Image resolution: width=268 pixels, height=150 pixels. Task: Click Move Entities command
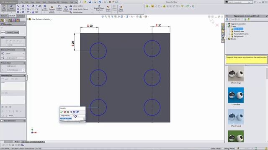76,12
